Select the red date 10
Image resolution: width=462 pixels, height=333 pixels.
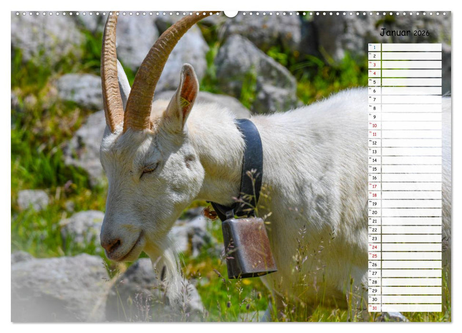pos(374,126)
